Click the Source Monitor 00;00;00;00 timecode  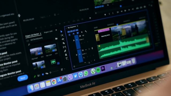(x=84, y=10)
